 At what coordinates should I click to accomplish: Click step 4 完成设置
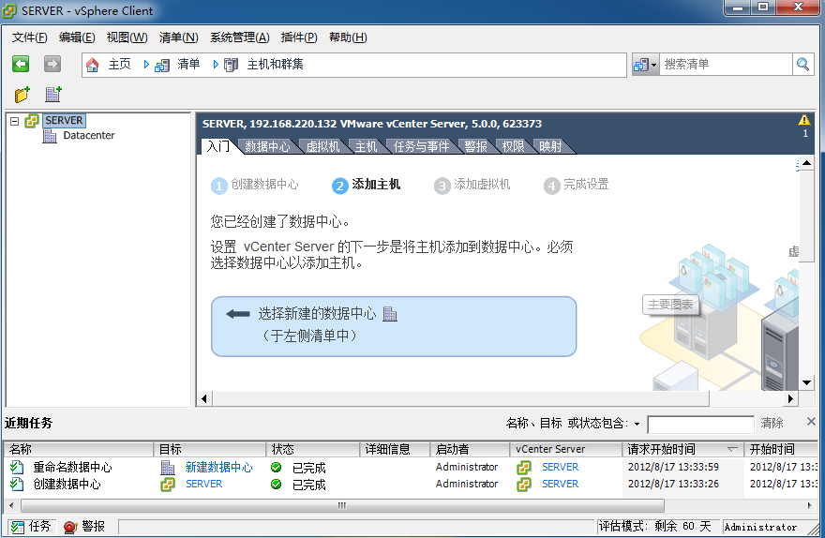point(577,185)
